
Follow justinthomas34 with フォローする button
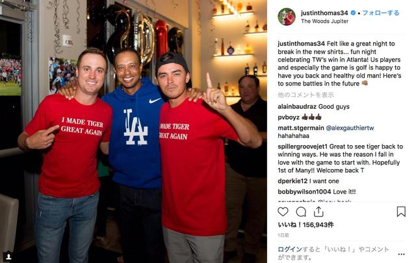pos(381,13)
